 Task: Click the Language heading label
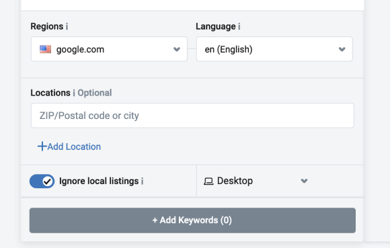(216, 26)
